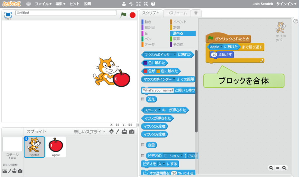Enable the ビデオのモーション stage monitor checkbox
This screenshot has height=177, width=299.
tap(142, 156)
